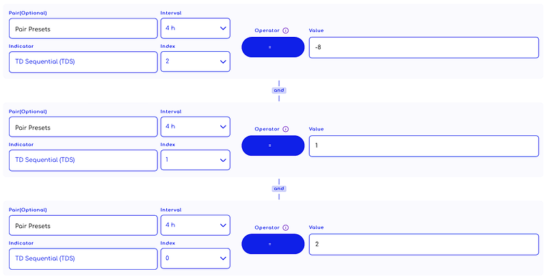
Task: Toggle the upper 'and' connector between conditions
Action: [x=279, y=90]
